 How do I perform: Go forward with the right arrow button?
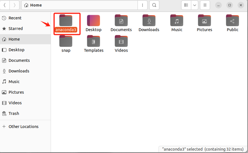pos(14,5)
